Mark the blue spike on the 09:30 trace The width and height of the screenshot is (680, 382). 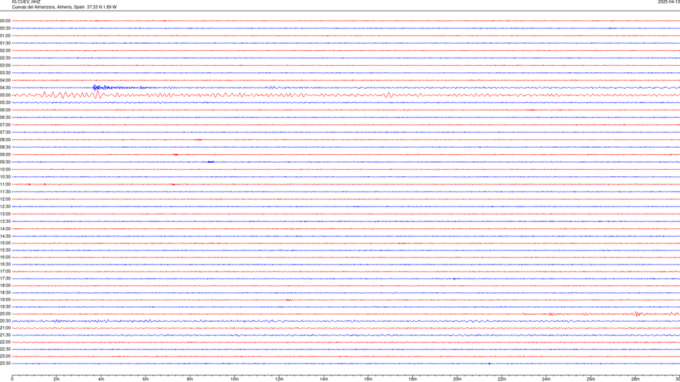[x=210, y=162]
